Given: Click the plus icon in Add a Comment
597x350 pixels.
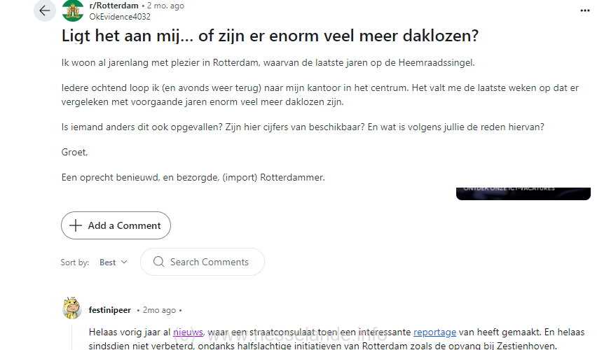Looking at the screenshot, I should [x=76, y=225].
